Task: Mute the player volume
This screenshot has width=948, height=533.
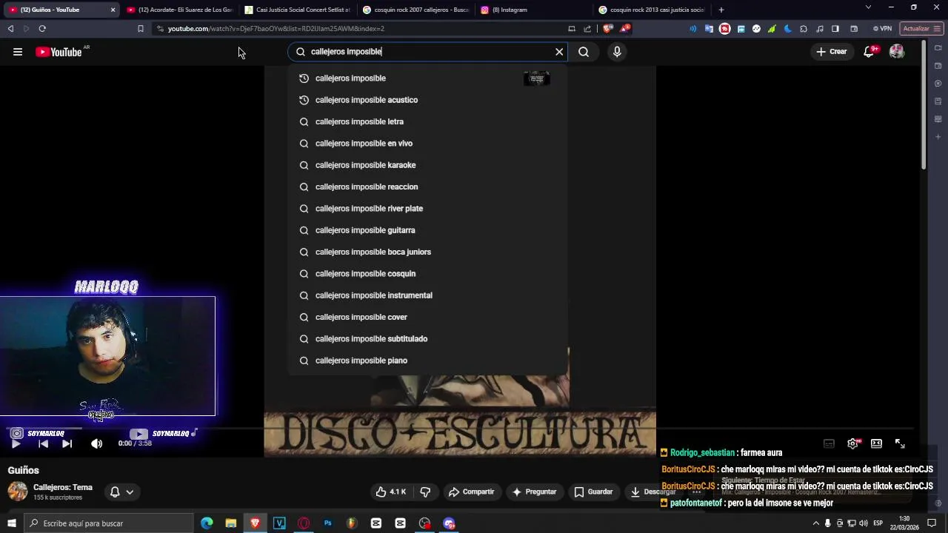Action: click(96, 443)
